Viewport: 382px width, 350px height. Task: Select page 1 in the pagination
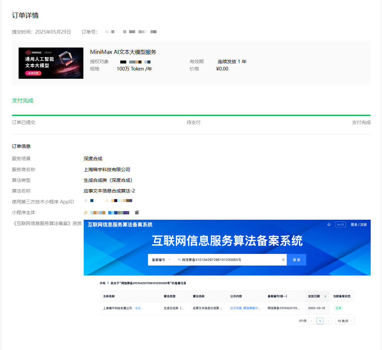click(320, 321)
